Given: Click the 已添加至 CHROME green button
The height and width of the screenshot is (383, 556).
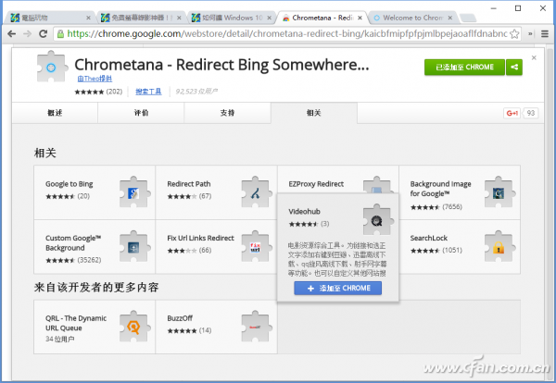Looking at the screenshot, I should point(464,67).
